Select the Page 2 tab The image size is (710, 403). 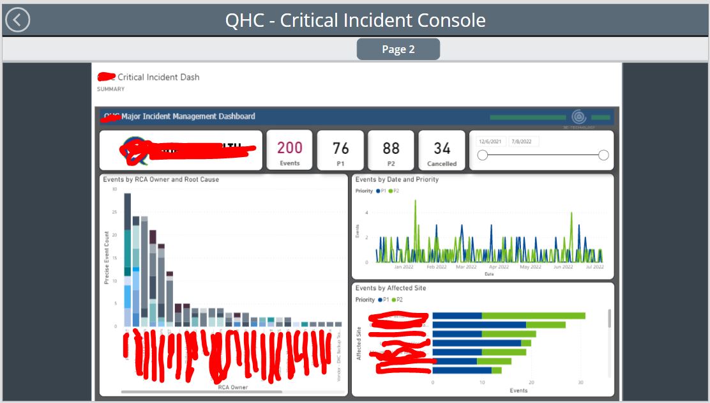pyautogui.click(x=398, y=49)
